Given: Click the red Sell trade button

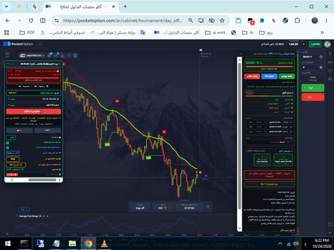Looking at the screenshot, I should pyautogui.click(x=313, y=97).
